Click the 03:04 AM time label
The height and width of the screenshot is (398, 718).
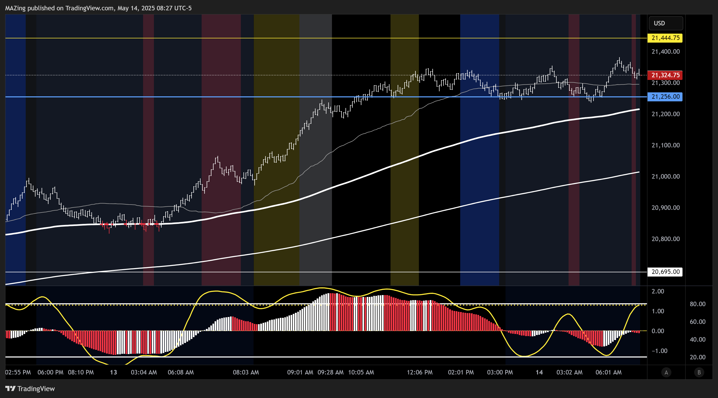tap(144, 372)
